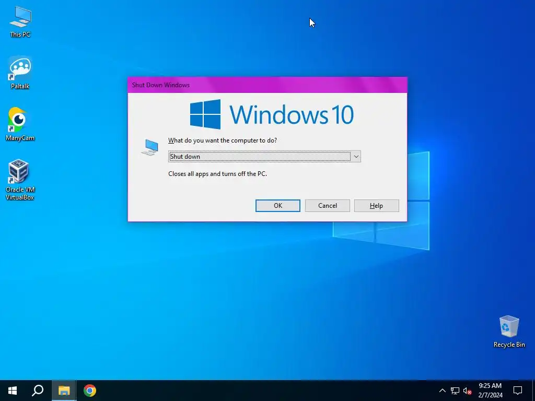535x401 pixels.
Task: Open File Explorer from the taskbar
Action: coord(64,391)
